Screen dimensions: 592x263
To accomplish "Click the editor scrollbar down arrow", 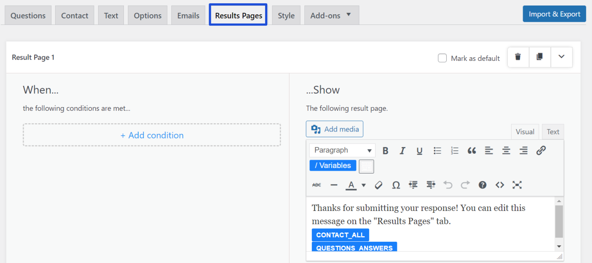I will [x=559, y=247].
